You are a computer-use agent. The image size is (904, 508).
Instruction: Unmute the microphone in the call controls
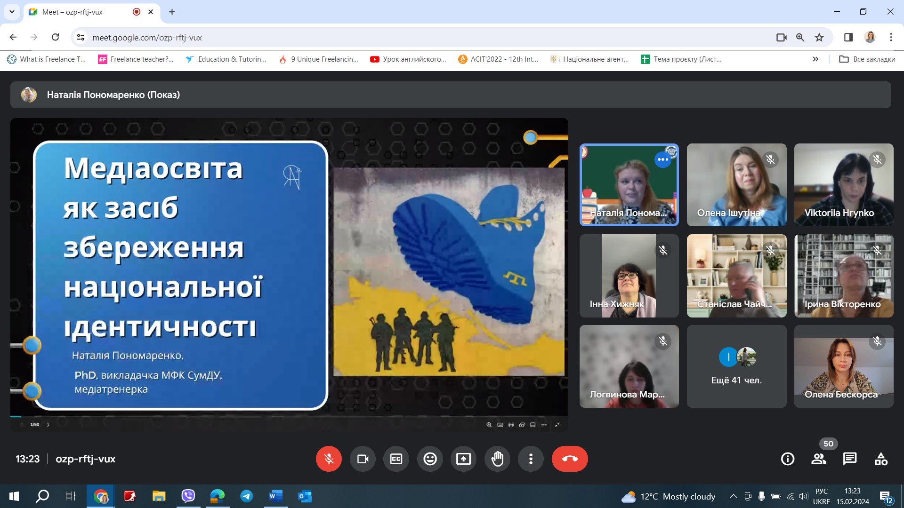pyautogui.click(x=329, y=459)
